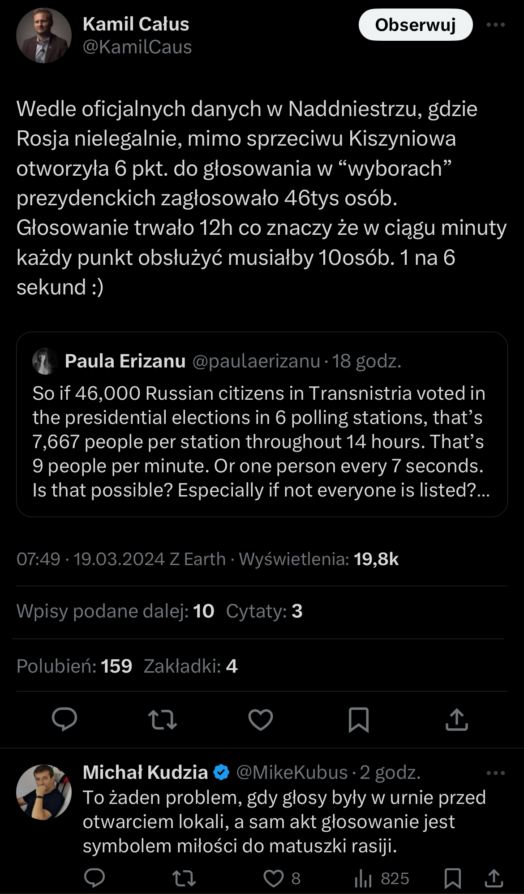Open the main post's three-dot menu
This screenshot has height=894, width=524.
click(496, 25)
